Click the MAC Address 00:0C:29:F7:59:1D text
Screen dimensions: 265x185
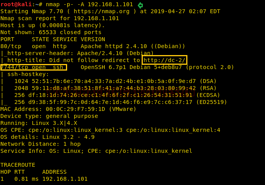[x=68, y=109]
